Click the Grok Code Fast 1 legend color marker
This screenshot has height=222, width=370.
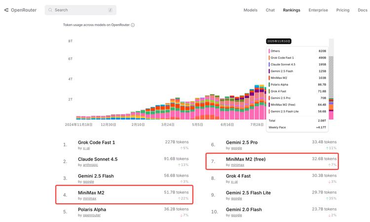[269, 58]
